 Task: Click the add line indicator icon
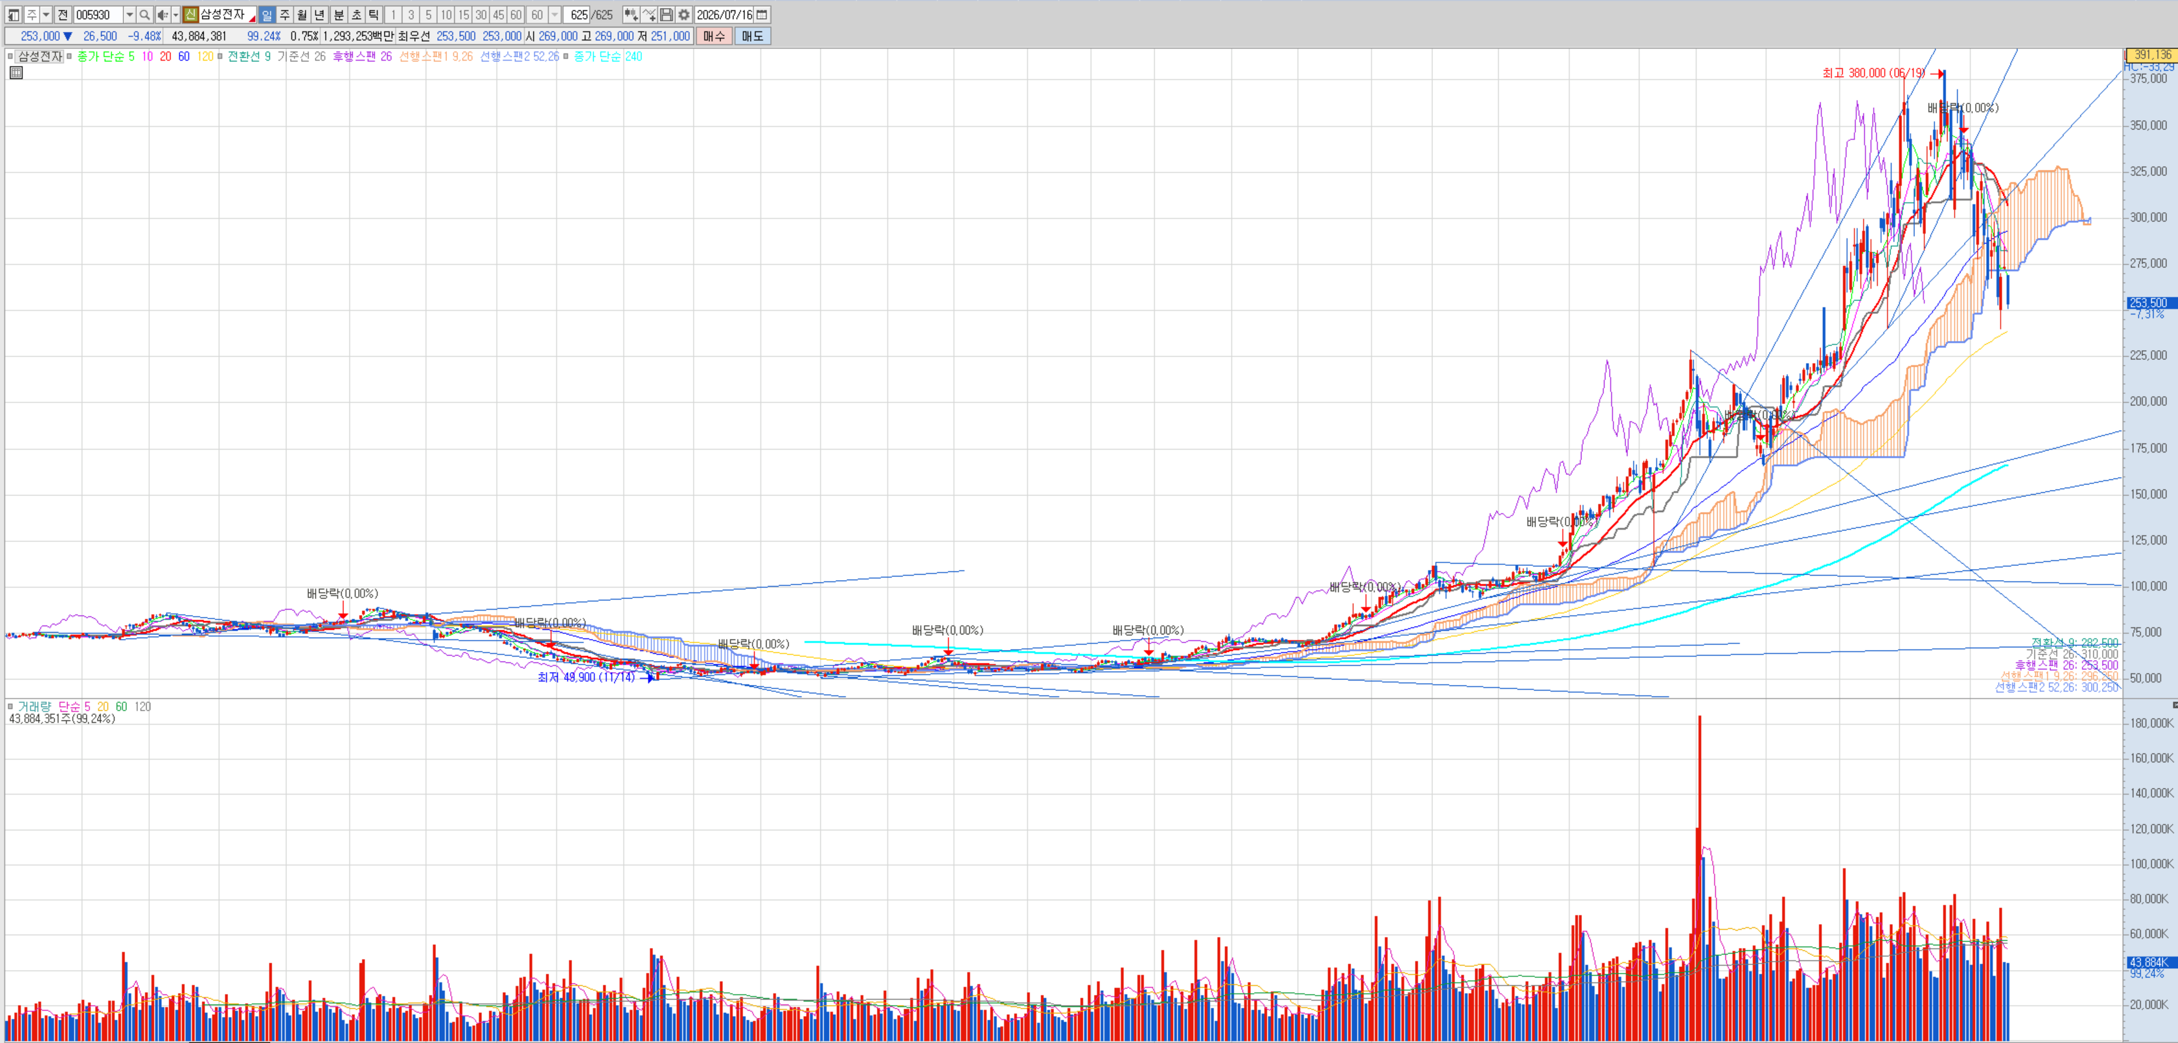tap(649, 15)
